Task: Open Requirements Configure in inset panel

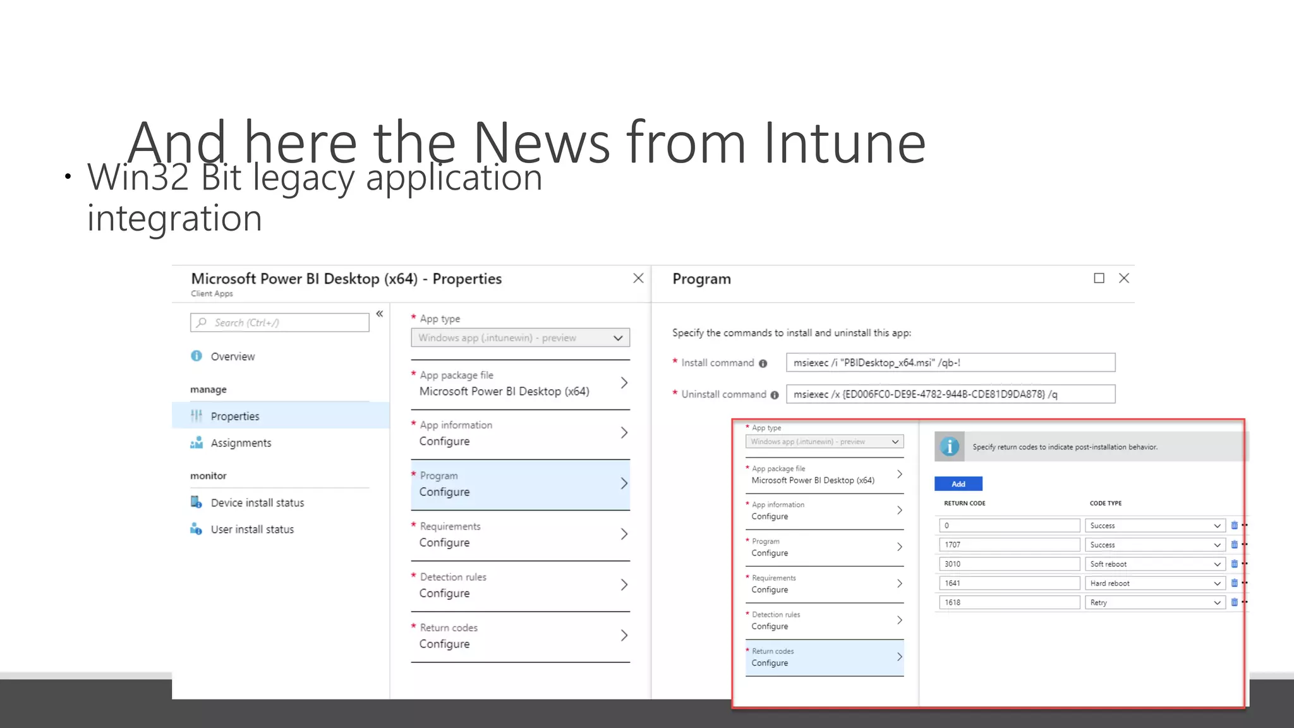Action: point(825,584)
